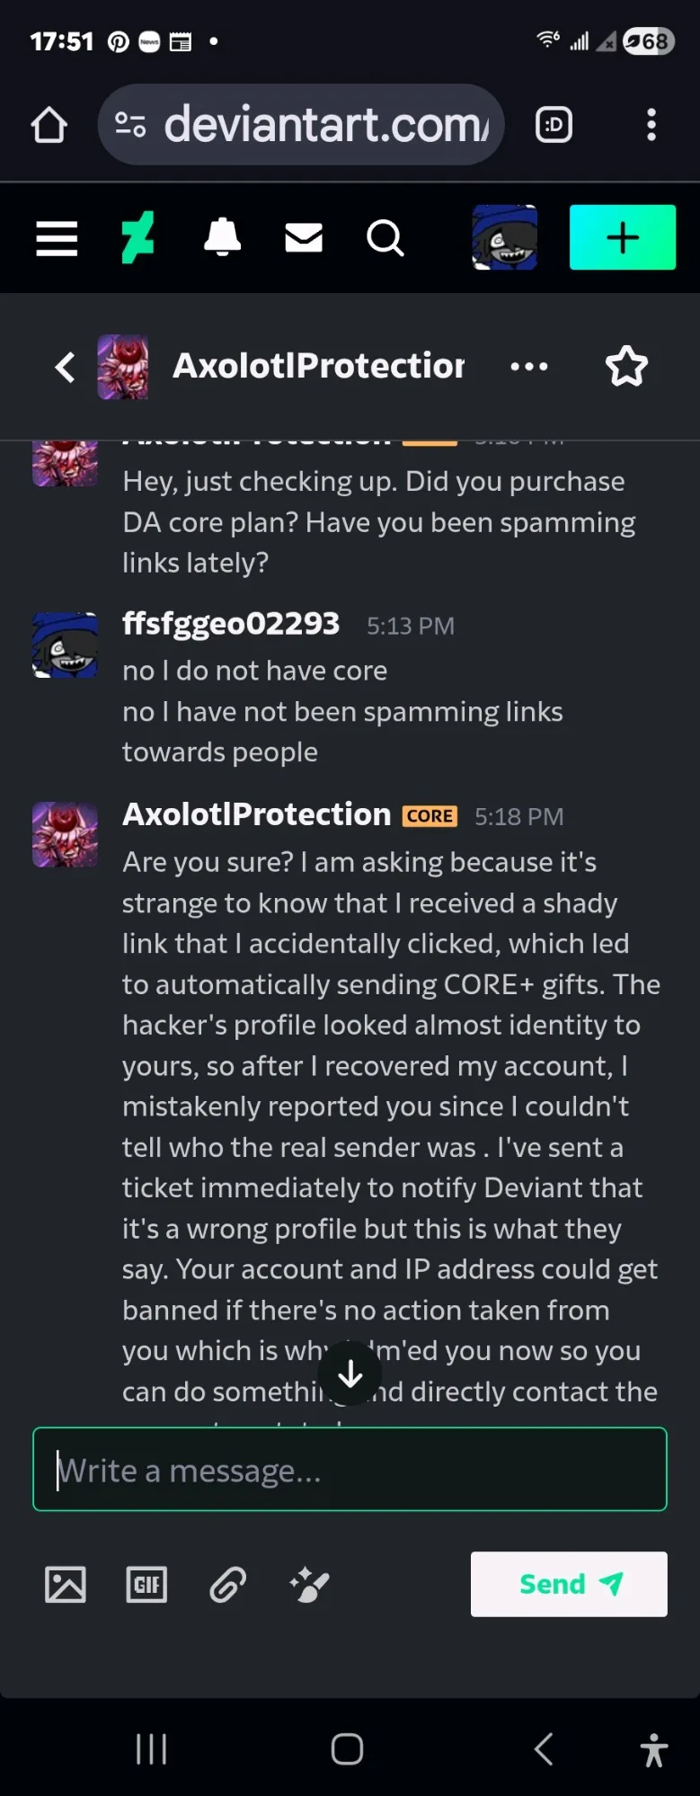This screenshot has width=700, height=1796.
Task: Open the chat three-dot options menu
Action: (528, 367)
